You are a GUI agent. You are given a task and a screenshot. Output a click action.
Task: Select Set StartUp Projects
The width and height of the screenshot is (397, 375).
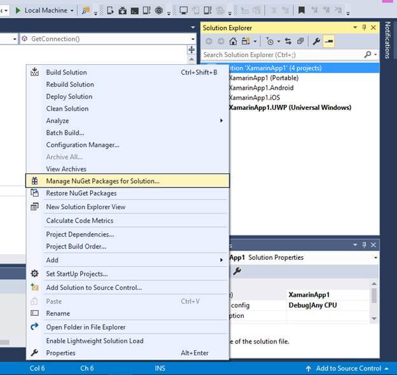point(128,274)
